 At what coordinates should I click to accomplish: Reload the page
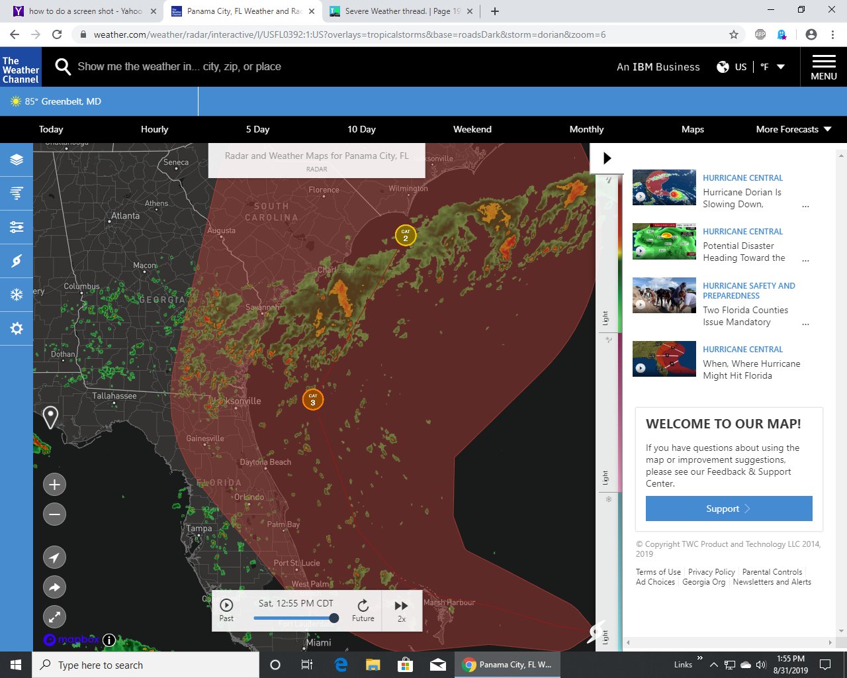[x=57, y=34]
